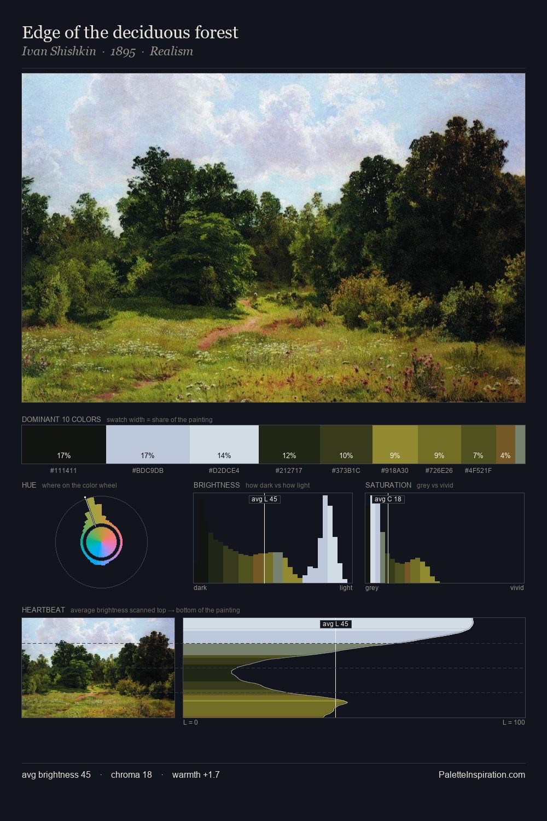
Task: Click the style label 'Realism'
Action: [x=171, y=51]
